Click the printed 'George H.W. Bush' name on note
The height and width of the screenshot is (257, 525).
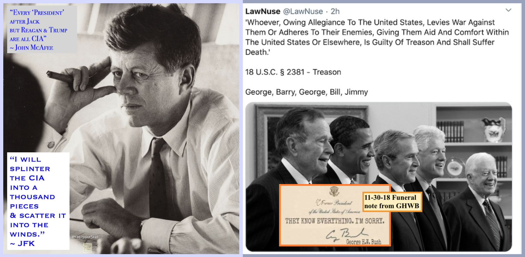click(x=363, y=242)
